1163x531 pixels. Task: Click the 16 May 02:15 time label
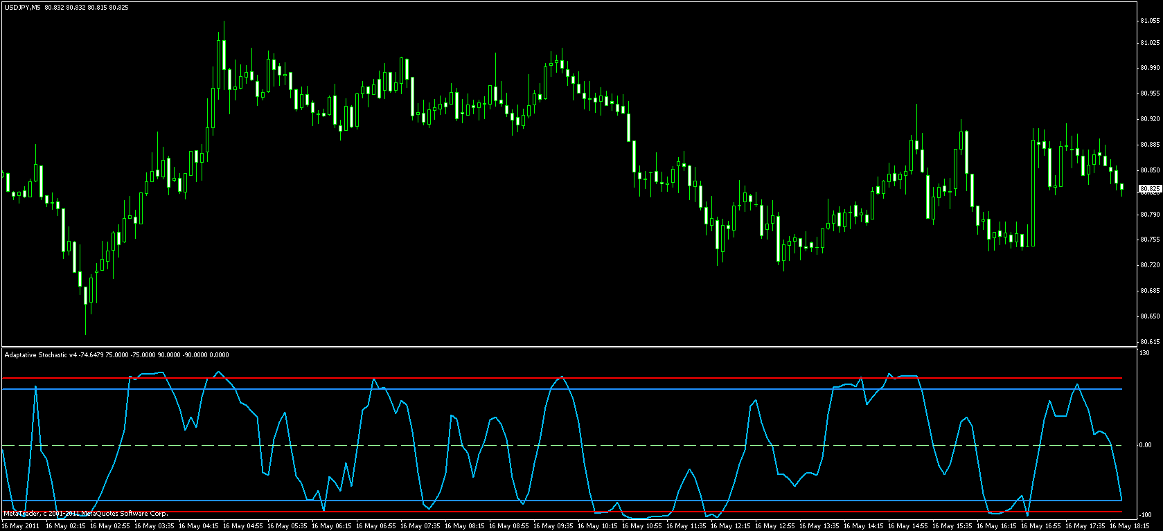[x=66, y=526]
